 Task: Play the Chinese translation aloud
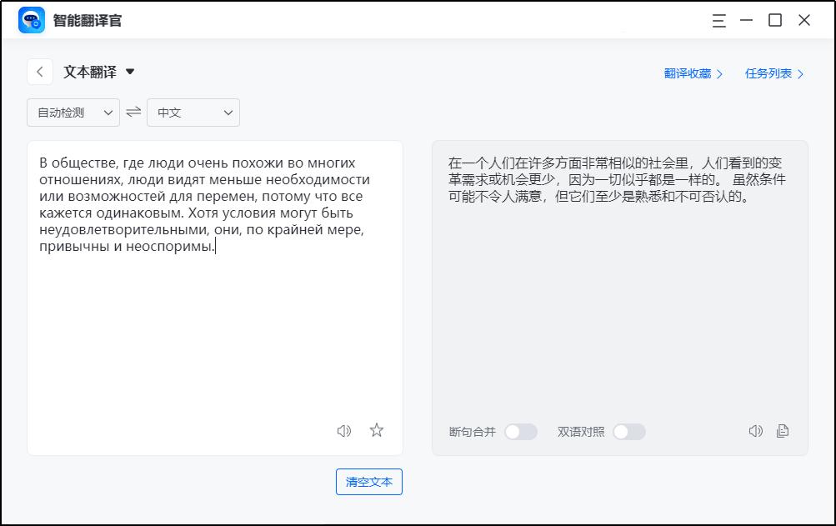point(756,431)
